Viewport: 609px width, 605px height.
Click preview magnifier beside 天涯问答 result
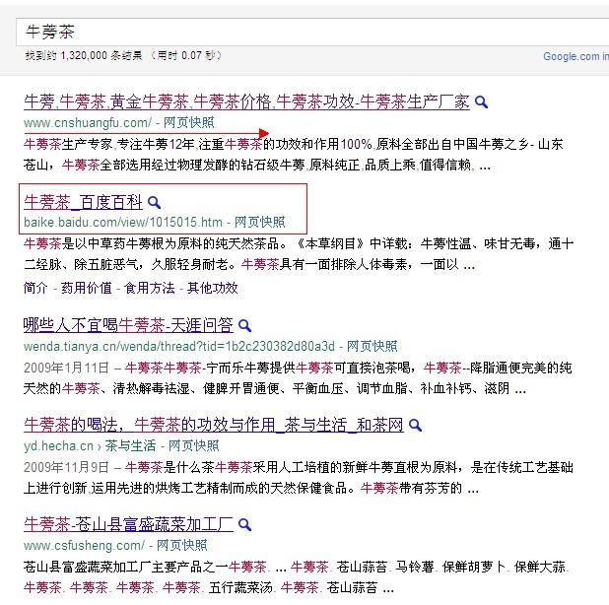coord(244,325)
